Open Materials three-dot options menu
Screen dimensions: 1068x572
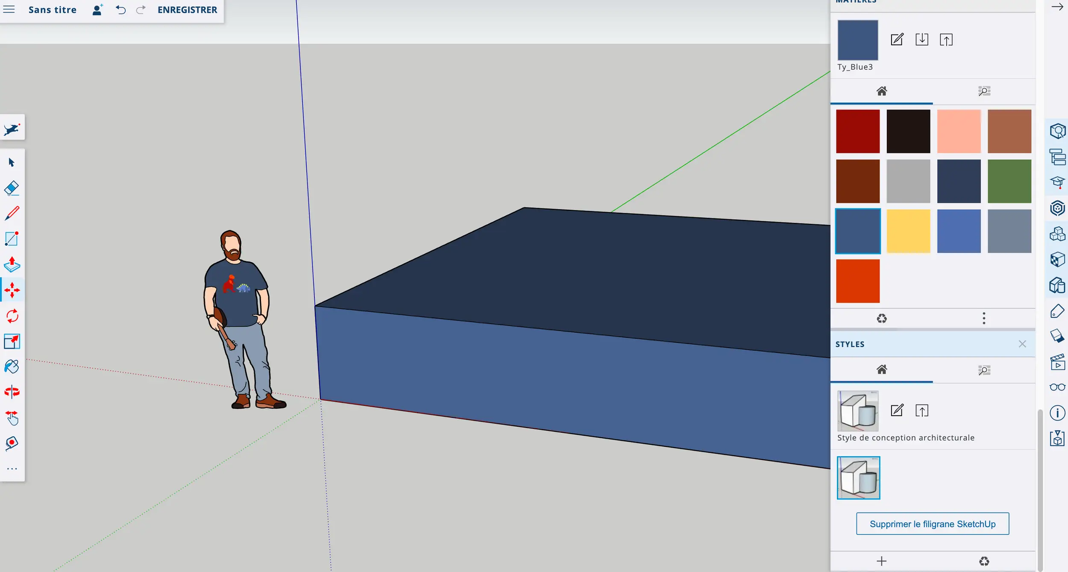pyautogui.click(x=984, y=318)
